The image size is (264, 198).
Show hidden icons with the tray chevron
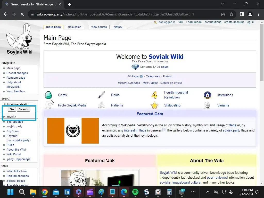click(208, 192)
